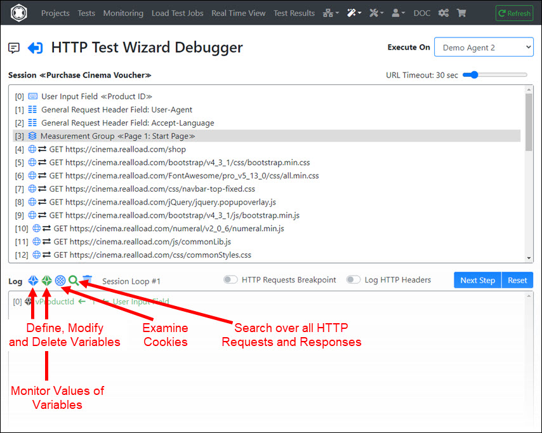
Task: Open Projects in the navbar
Action: tap(55, 13)
